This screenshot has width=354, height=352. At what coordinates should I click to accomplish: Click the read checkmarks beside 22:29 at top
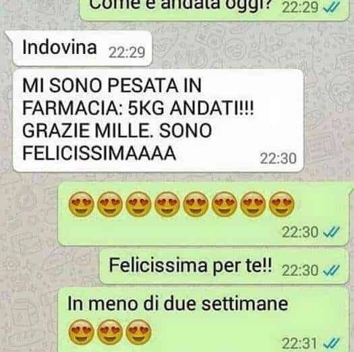[332, 7]
